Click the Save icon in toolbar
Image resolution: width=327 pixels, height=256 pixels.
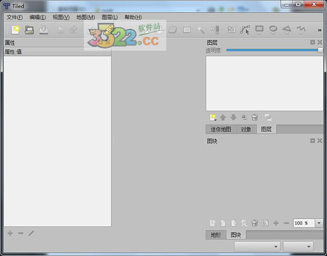[x=44, y=30]
